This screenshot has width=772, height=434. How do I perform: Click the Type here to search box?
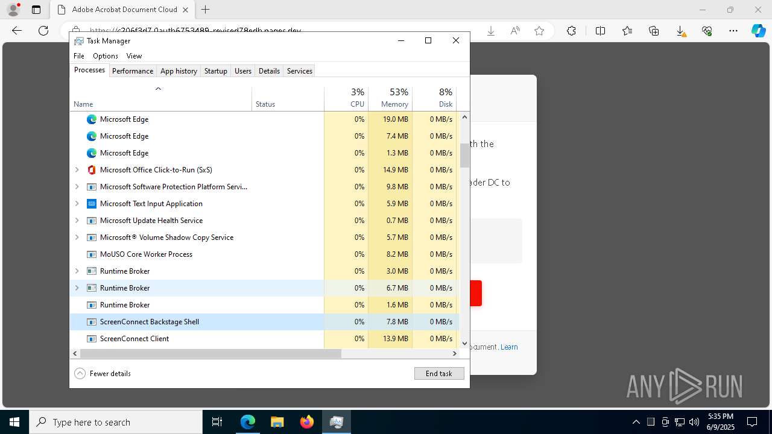116,422
